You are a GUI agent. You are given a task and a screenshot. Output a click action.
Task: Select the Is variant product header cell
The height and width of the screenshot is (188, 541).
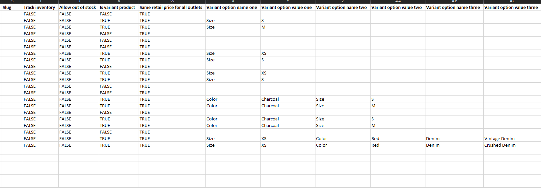pyautogui.click(x=119, y=7)
